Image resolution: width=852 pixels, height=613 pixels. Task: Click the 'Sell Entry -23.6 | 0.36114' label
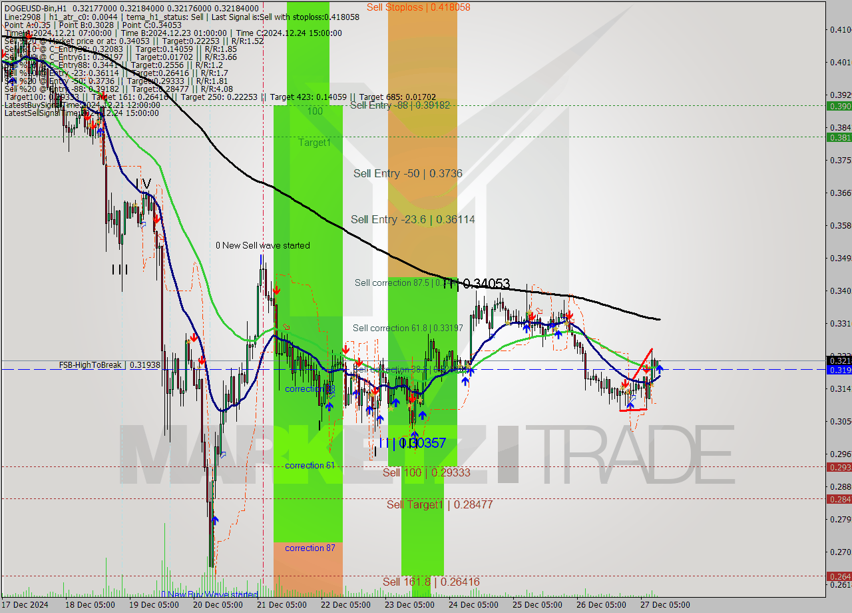pyautogui.click(x=413, y=219)
